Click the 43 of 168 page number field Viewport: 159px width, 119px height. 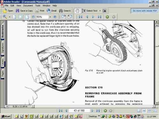click(x=79, y=111)
